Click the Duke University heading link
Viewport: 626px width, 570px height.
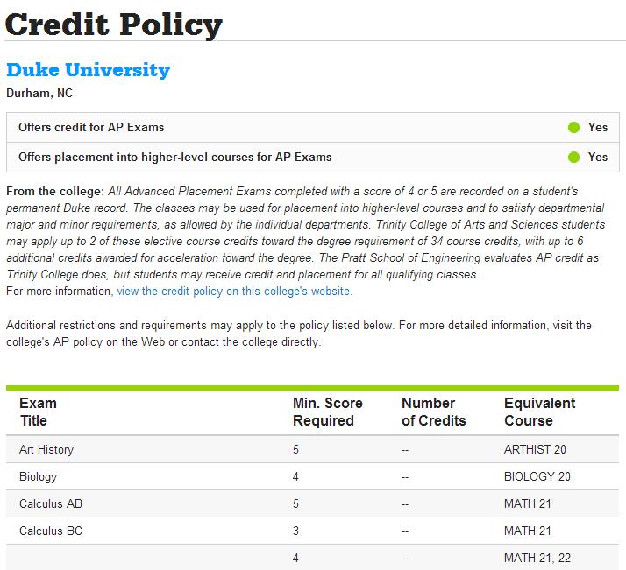coord(88,70)
